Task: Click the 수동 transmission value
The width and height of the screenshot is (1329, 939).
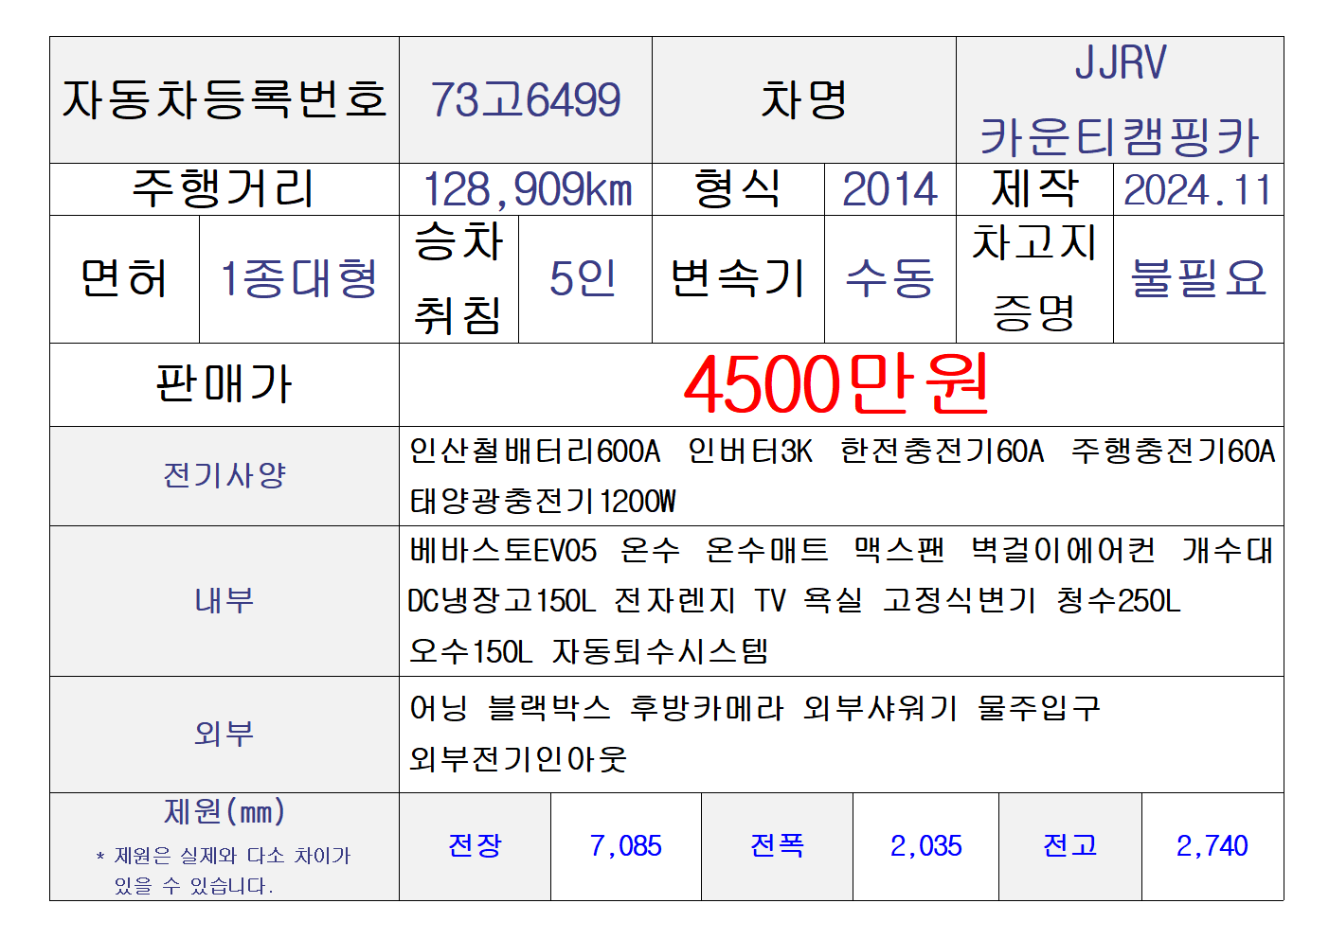Action: (889, 278)
